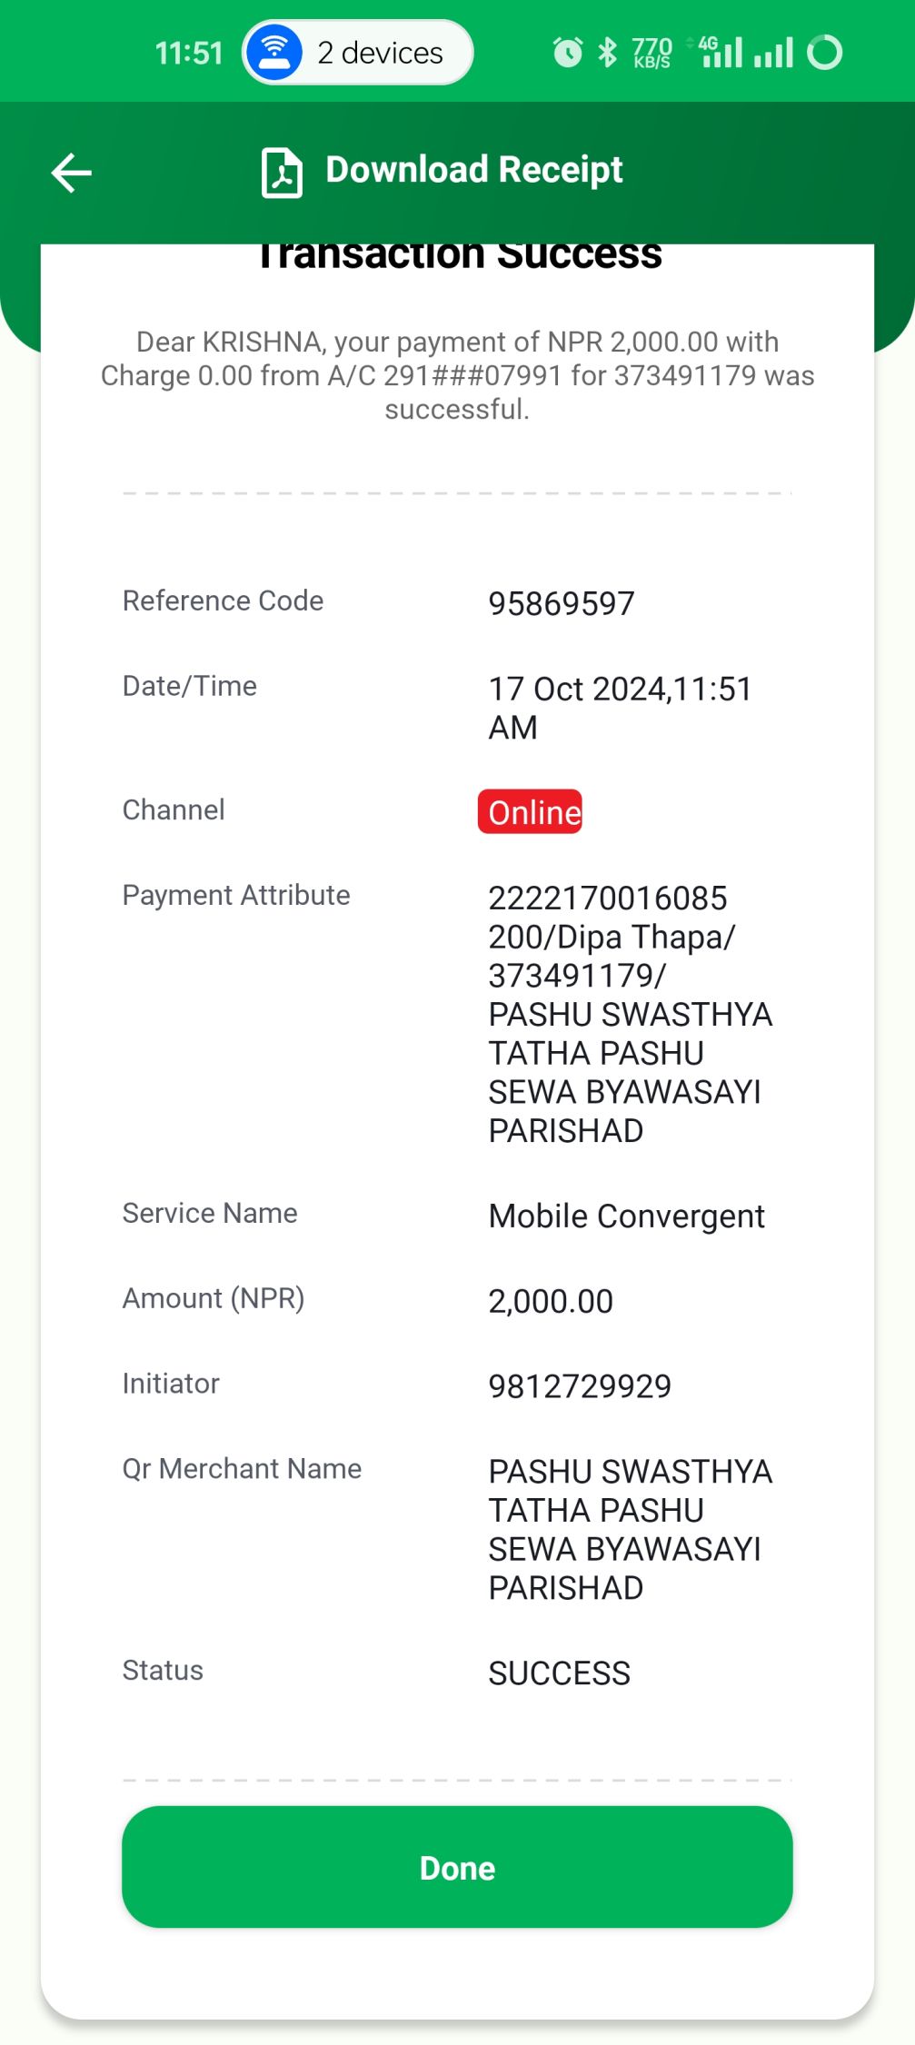Tap the reference code 95869597

[562, 603]
